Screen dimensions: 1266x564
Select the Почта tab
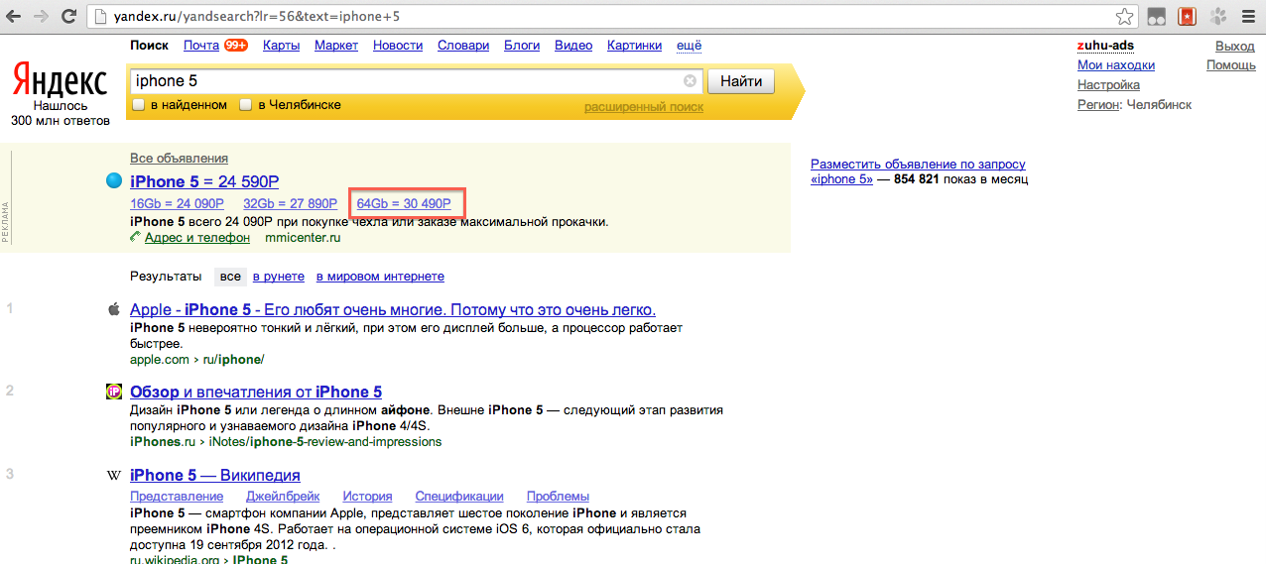click(201, 46)
